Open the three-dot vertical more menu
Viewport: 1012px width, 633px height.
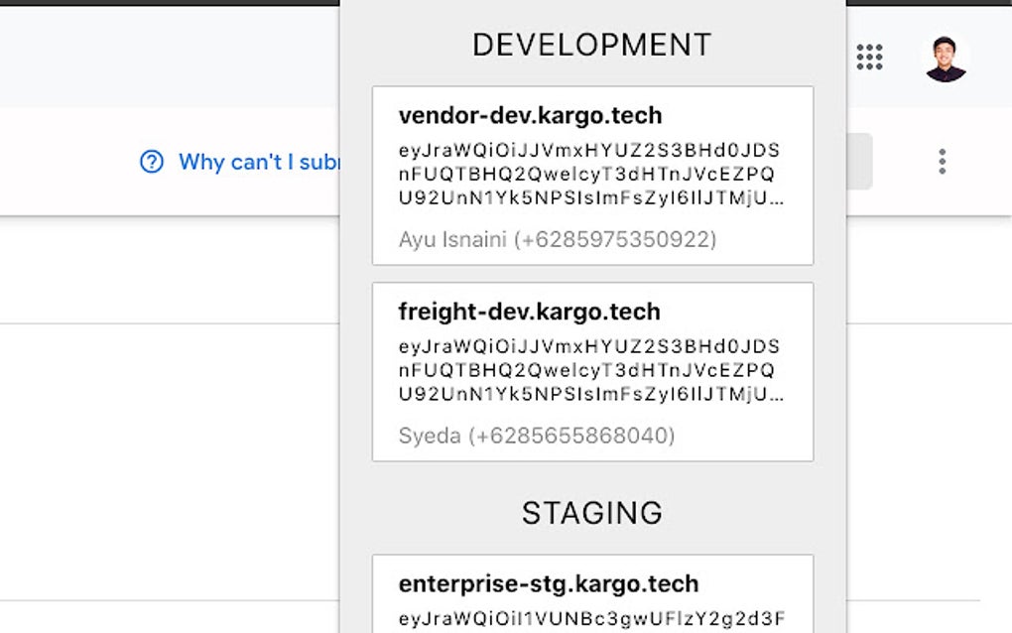click(x=942, y=162)
